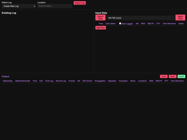Click the First Log column header
187x140 pixels.
[x=49, y=81]
